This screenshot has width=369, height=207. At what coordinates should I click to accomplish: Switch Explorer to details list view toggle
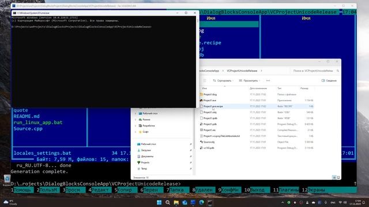click(x=334, y=178)
